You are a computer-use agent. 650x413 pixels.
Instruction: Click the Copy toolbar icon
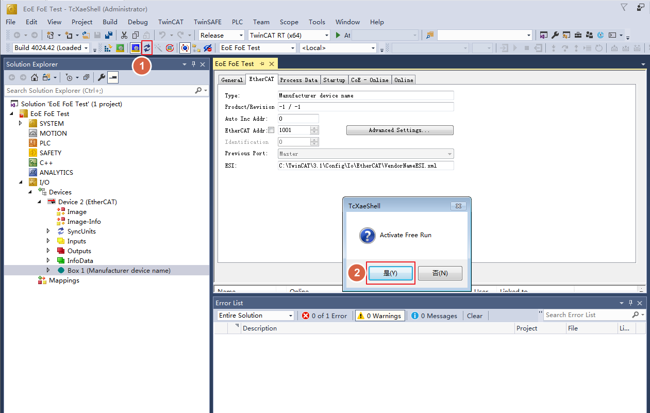pyautogui.click(x=136, y=35)
